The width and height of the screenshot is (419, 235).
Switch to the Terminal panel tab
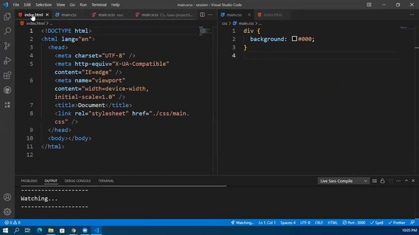106,181
